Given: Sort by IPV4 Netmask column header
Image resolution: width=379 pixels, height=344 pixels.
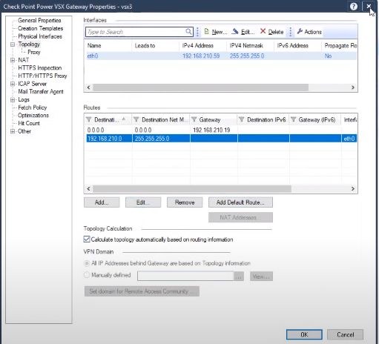Looking at the screenshot, I should point(251,45).
